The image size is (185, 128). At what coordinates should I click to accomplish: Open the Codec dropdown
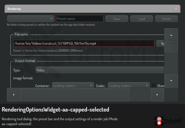(129, 85)
